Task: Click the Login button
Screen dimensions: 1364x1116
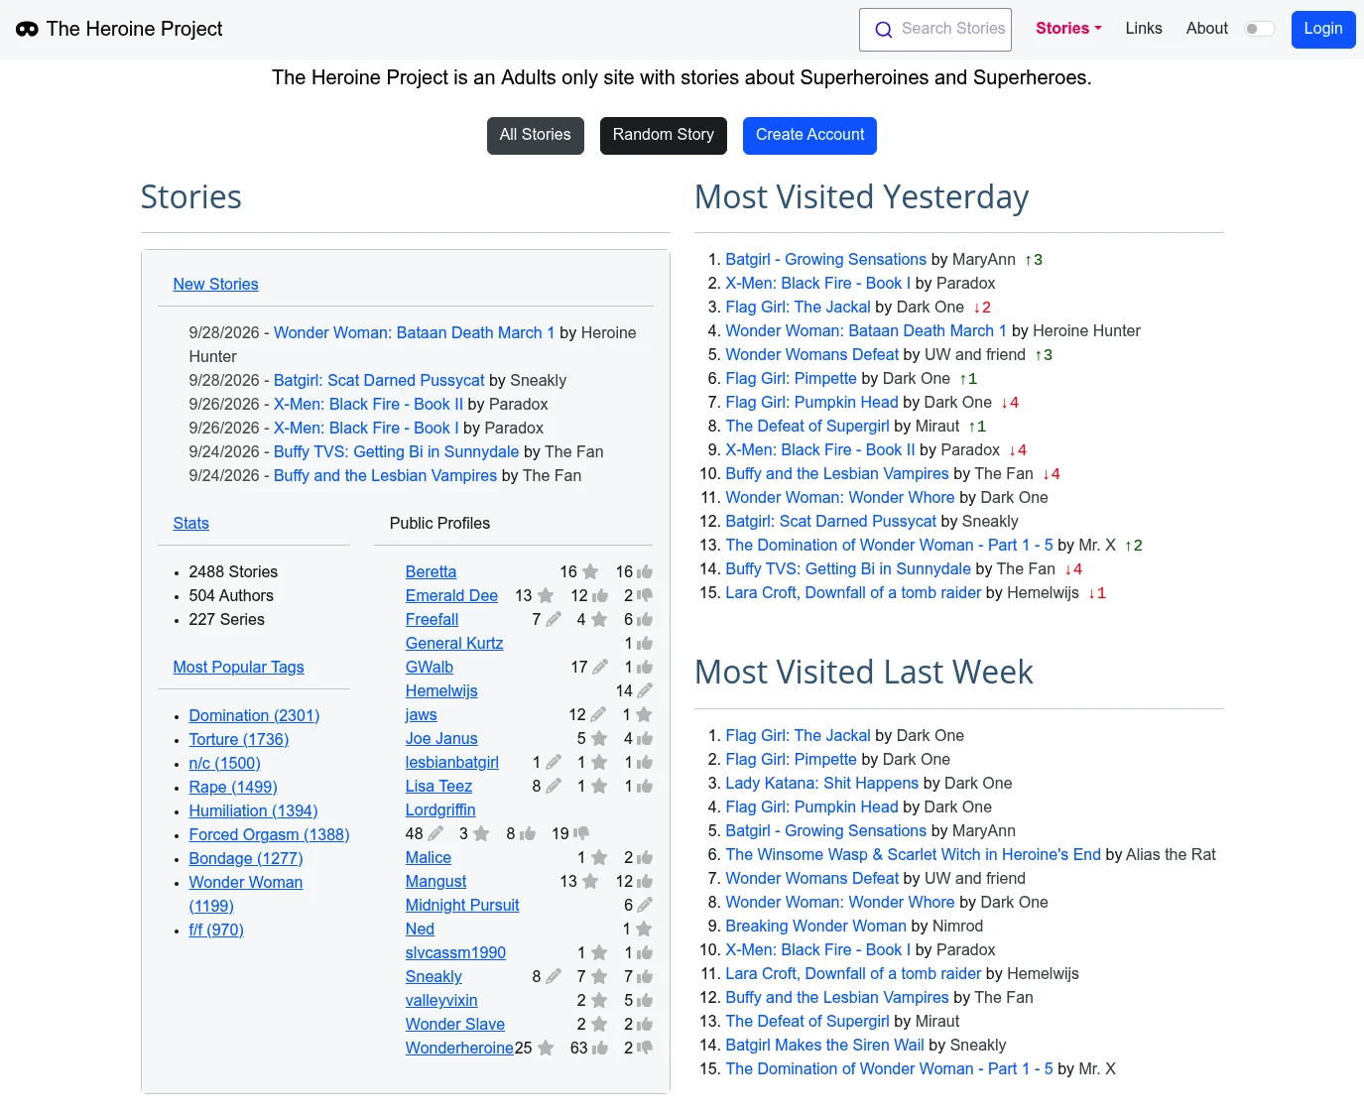Action: (x=1323, y=29)
